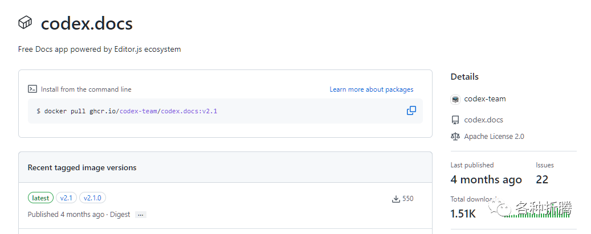The height and width of the screenshot is (234, 591).
Task: Click the '1.51K' total downloads value
Action: [463, 214]
